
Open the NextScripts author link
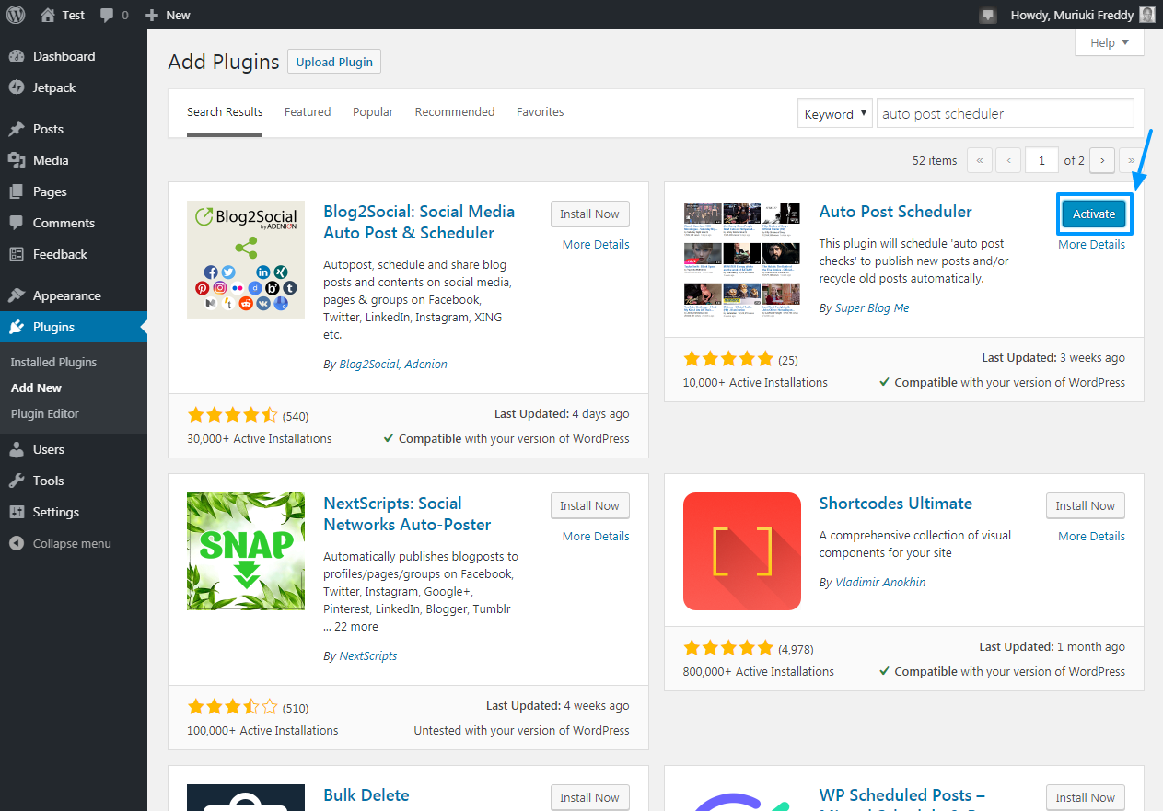pos(368,655)
